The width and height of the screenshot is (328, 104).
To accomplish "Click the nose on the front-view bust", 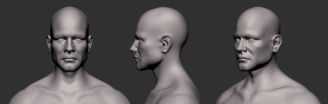I will pos(69,47).
